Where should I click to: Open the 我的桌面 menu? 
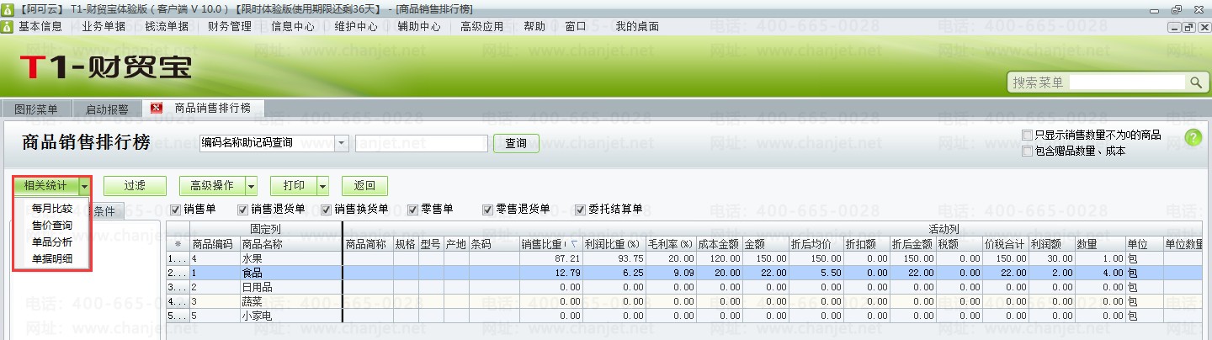(x=637, y=26)
